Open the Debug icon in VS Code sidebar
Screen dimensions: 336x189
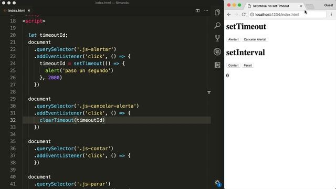point(217,51)
